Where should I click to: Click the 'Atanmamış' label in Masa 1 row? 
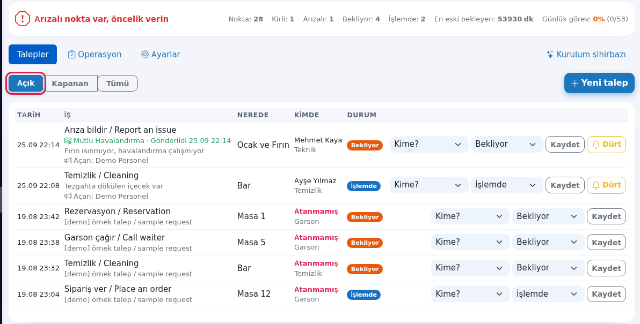316,212
